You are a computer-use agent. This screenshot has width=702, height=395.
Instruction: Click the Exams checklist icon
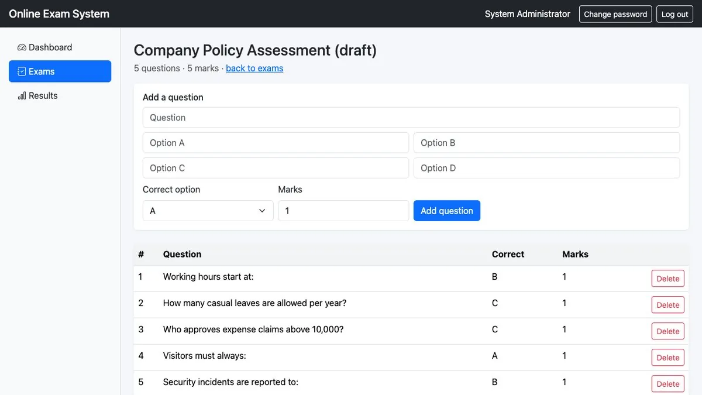point(22,71)
